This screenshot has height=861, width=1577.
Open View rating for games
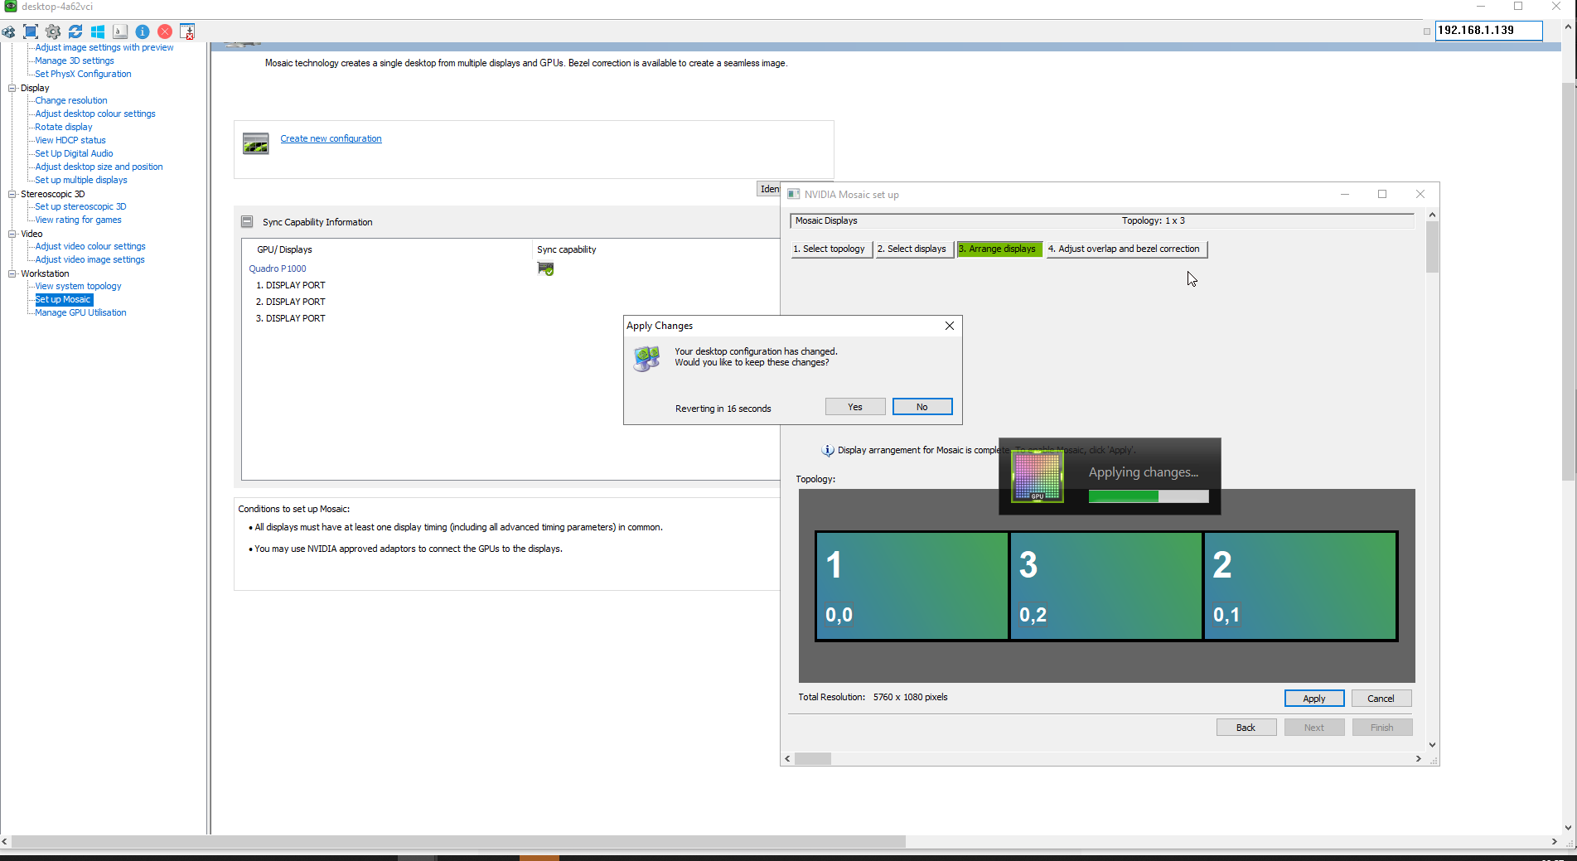(78, 220)
